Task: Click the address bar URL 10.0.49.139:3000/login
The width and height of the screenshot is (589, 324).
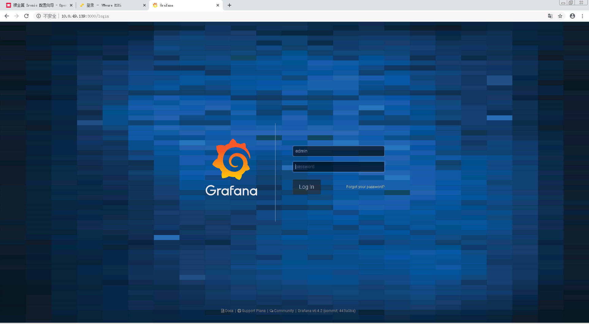Action: click(x=85, y=16)
